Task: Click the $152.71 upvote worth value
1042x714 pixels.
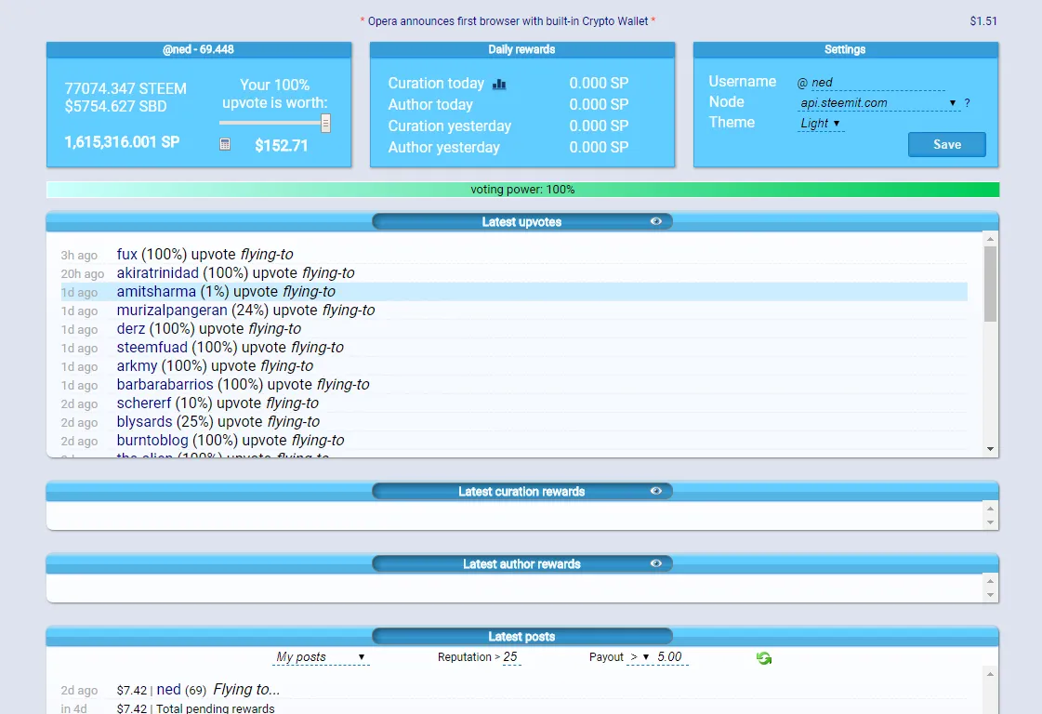Action: (x=281, y=146)
